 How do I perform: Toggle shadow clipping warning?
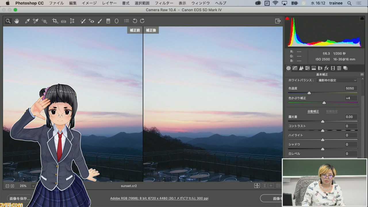(287, 18)
